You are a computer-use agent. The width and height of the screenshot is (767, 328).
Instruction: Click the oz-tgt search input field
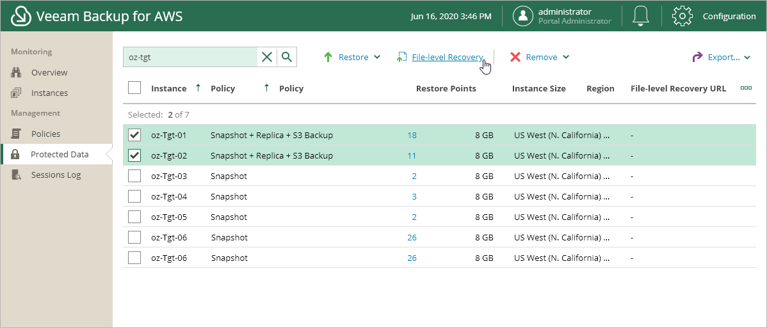pos(190,57)
